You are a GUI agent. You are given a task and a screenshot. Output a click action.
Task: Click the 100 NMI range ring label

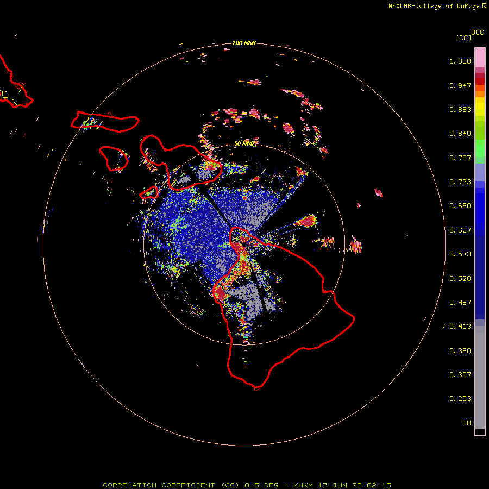pos(244,43)
